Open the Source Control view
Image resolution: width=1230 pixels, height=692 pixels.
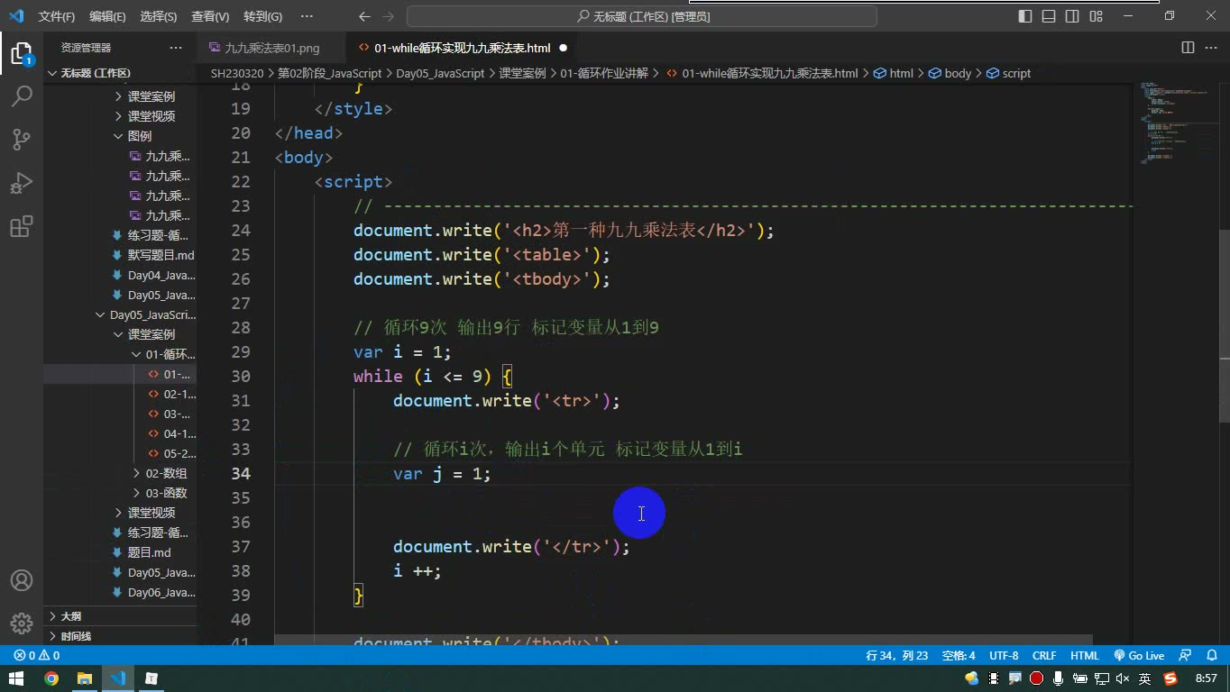point(22,139)
